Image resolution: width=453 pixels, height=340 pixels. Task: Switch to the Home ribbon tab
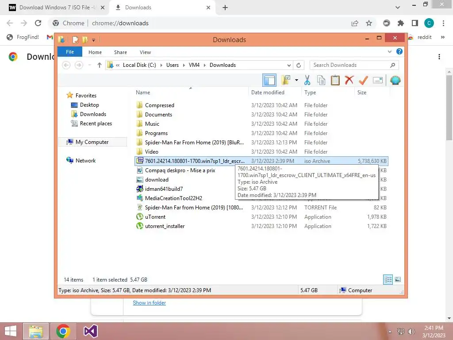95,52
